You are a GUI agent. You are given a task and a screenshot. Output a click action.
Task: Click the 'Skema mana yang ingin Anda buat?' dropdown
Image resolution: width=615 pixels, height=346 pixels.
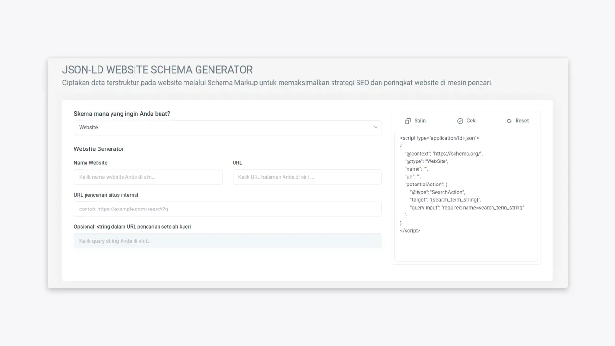click(227, 127)
